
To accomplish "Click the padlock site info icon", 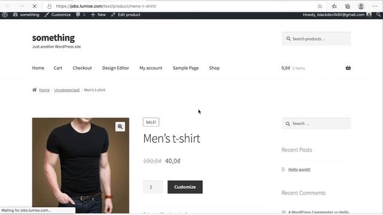I will point(49,6).
